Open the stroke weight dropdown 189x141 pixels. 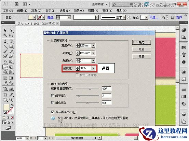(x=69, y=17)
